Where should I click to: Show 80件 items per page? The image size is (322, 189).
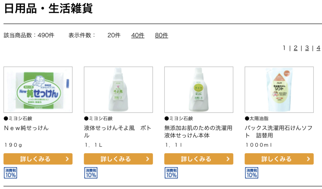point(162,35)
